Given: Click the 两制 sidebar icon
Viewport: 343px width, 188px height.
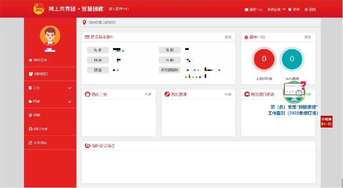Looking at the screenshot, I should pyautogui.click(x=30, y=115).
